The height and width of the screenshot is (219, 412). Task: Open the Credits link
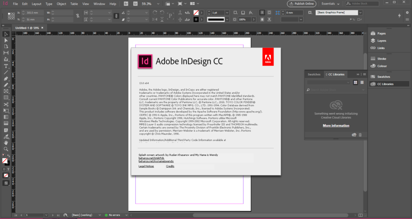point(170,166)
